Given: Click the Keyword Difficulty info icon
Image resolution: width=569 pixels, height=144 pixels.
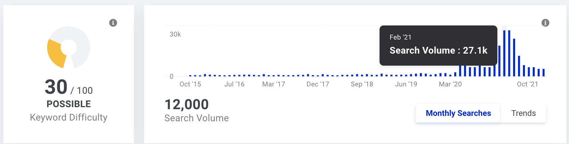Looking at the screenshot, I should pyautogui.click(x=113, y=23).
